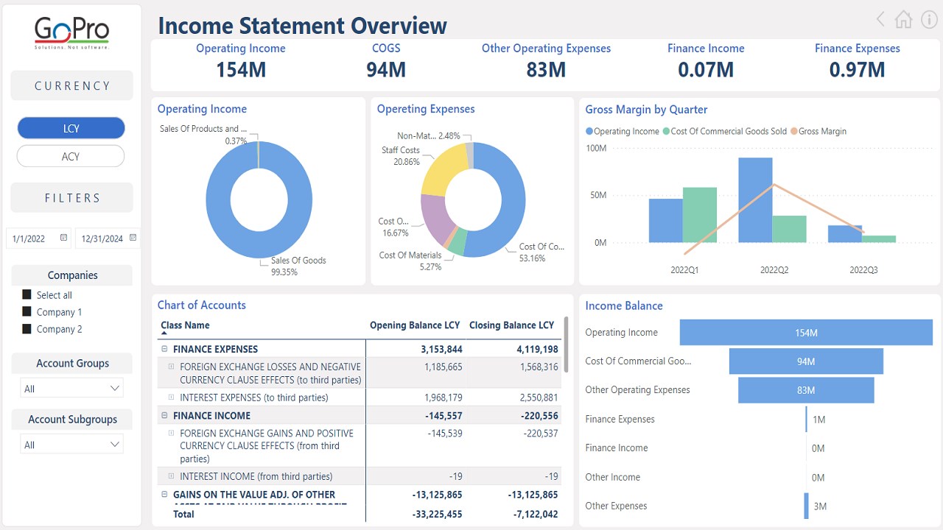Click the FILTERS section header
Viewport: 943px width, 530px height.
(x=72, y=197)
